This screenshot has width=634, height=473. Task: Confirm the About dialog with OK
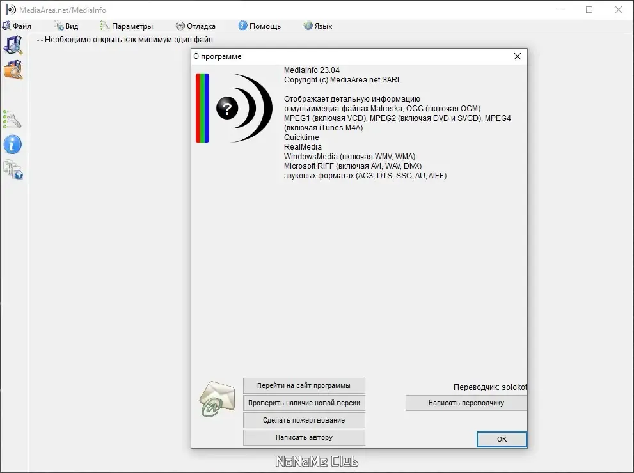pos(502,440)
